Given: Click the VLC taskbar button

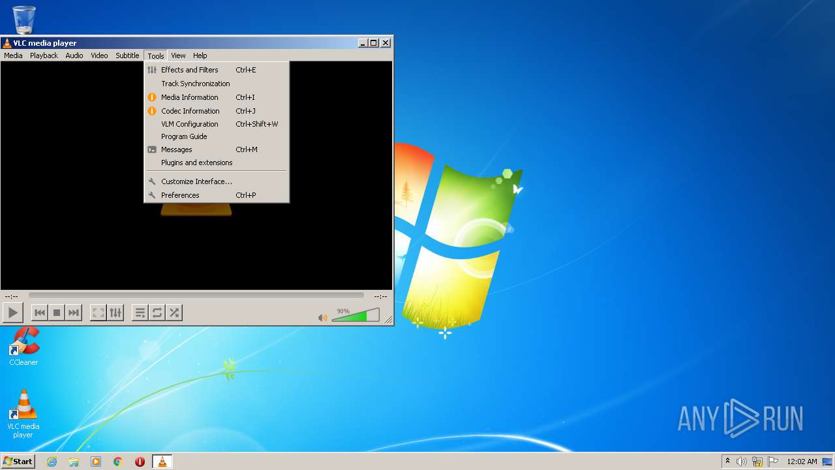Looking at the screenshot, I should tap(162, 462).
